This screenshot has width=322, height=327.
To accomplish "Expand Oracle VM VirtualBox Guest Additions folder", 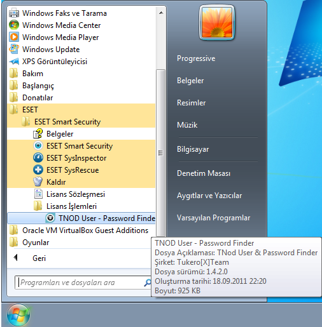I will click(81, 230).
